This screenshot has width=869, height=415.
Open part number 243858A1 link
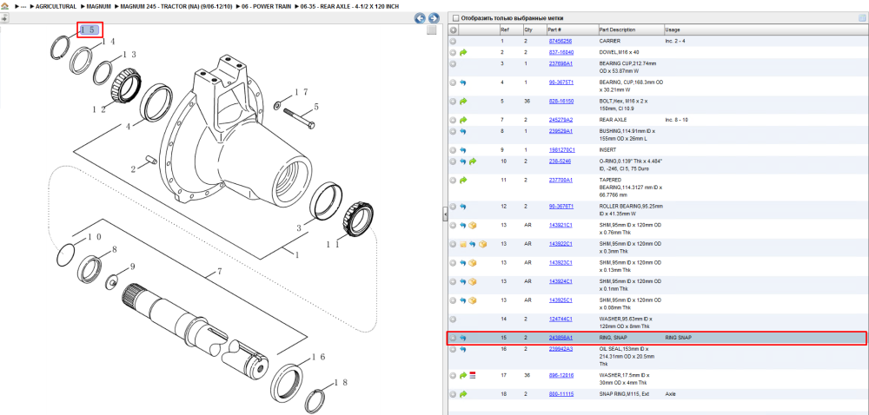pos(561,338)
